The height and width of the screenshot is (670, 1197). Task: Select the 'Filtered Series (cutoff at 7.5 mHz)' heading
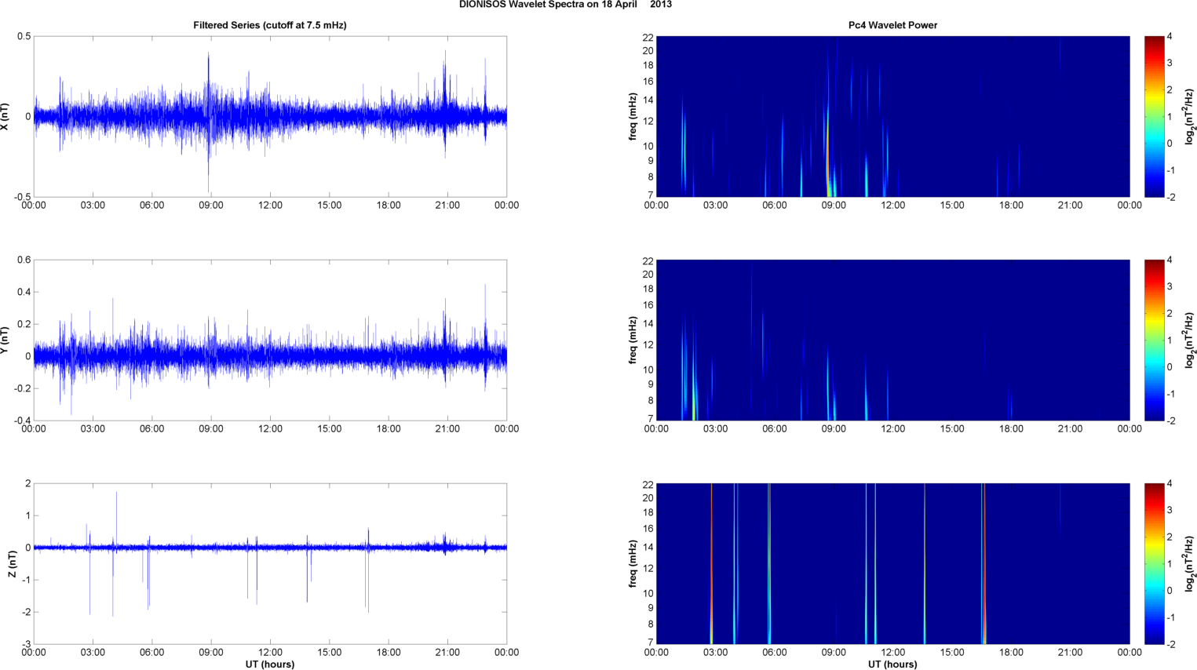coord(270,25)
